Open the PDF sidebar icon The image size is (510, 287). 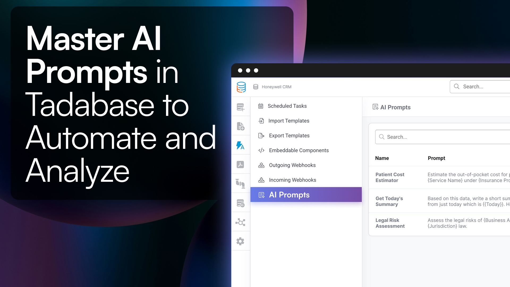(240, 164)
